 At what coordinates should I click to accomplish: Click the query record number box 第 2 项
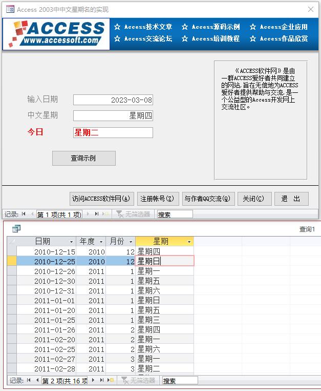(x=65, y=381)
